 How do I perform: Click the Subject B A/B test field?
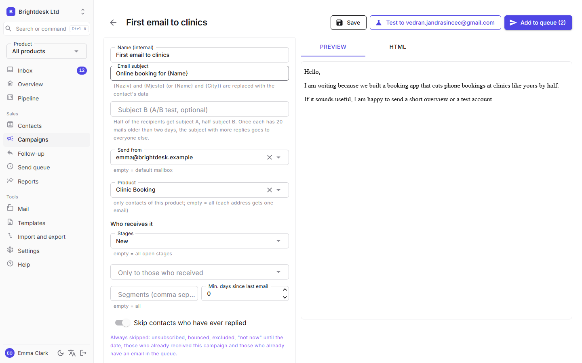pos(200,109)
